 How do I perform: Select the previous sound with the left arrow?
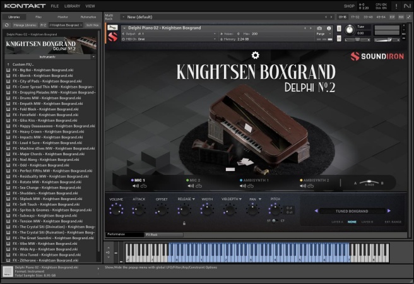click(316, 211)
